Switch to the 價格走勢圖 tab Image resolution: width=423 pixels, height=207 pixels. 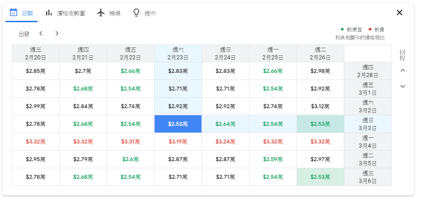71,13
